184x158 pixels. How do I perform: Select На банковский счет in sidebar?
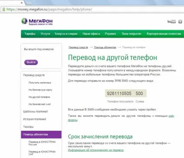39,104
